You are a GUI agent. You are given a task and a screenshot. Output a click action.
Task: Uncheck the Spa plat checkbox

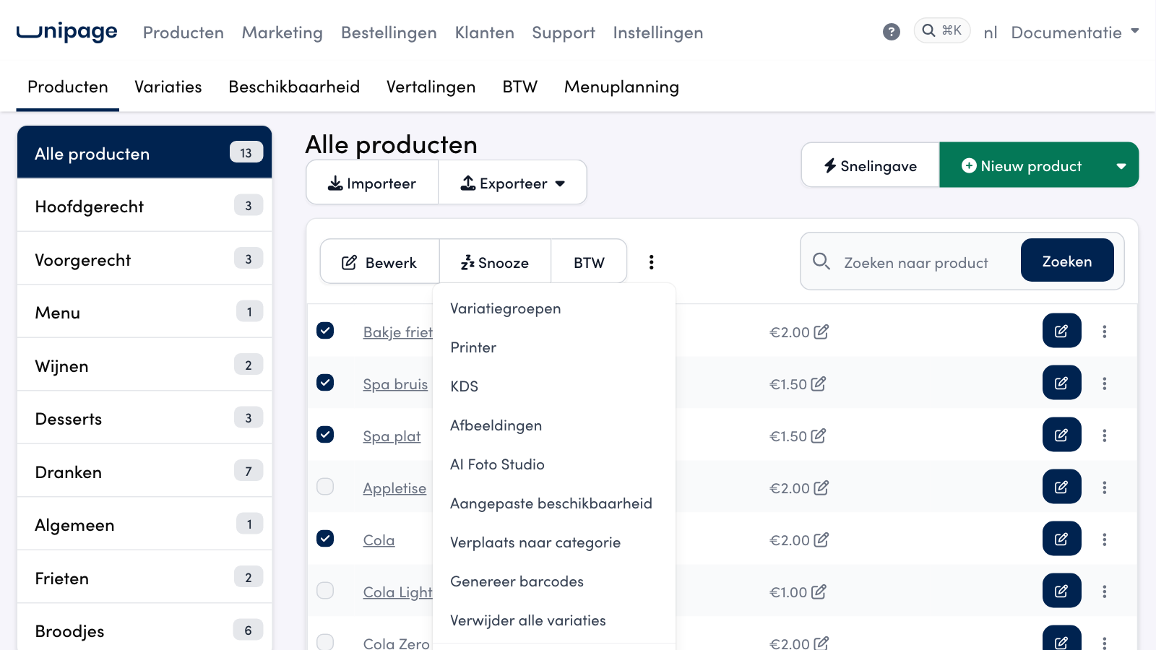[325, 434]
